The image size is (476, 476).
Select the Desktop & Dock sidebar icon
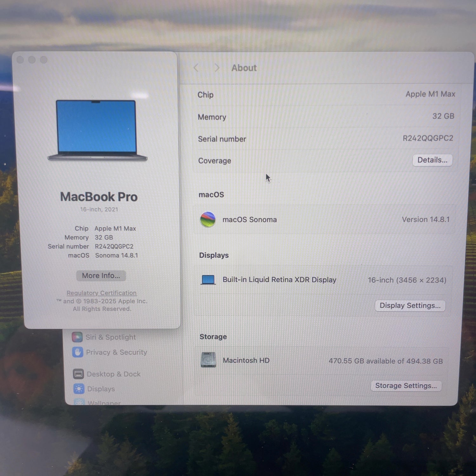coord(78,374)
